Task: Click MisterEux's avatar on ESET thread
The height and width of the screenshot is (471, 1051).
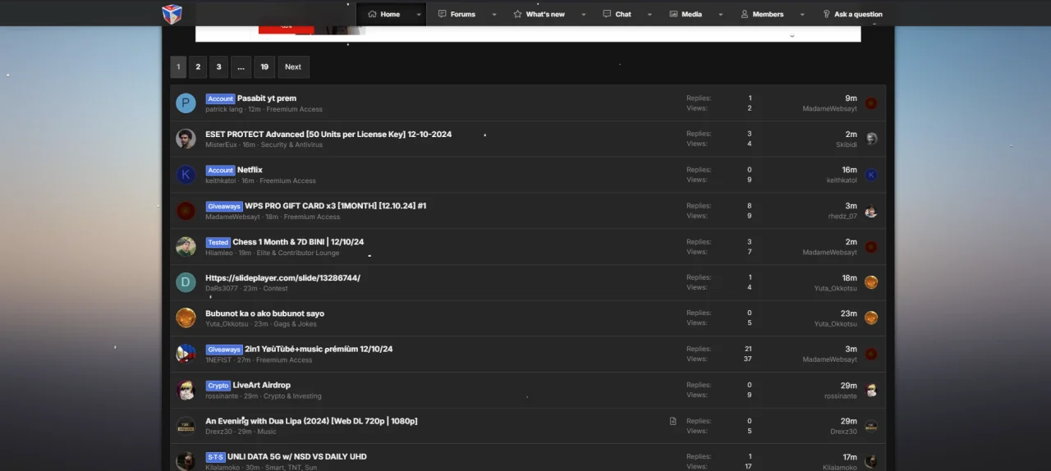Action: tap(186, 139)
